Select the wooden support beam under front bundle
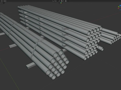Image resolution: width=121 pixels, height=90 pixels. pos(31,65)
